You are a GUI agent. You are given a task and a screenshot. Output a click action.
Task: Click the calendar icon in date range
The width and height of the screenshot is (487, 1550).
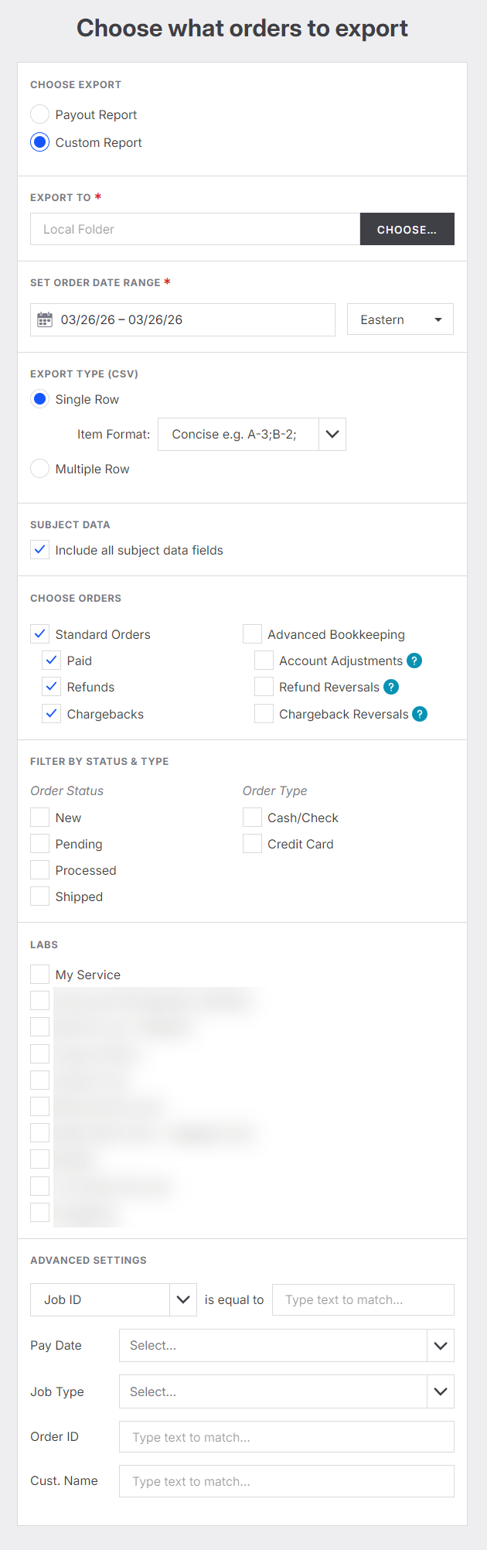click(45, 319)
